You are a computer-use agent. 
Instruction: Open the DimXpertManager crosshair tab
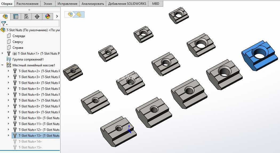pyautogui.click(x=37, y=17)
